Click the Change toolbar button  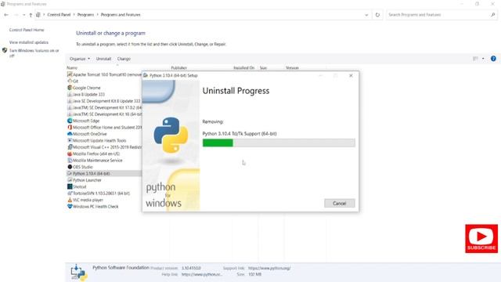click(124, 59)
